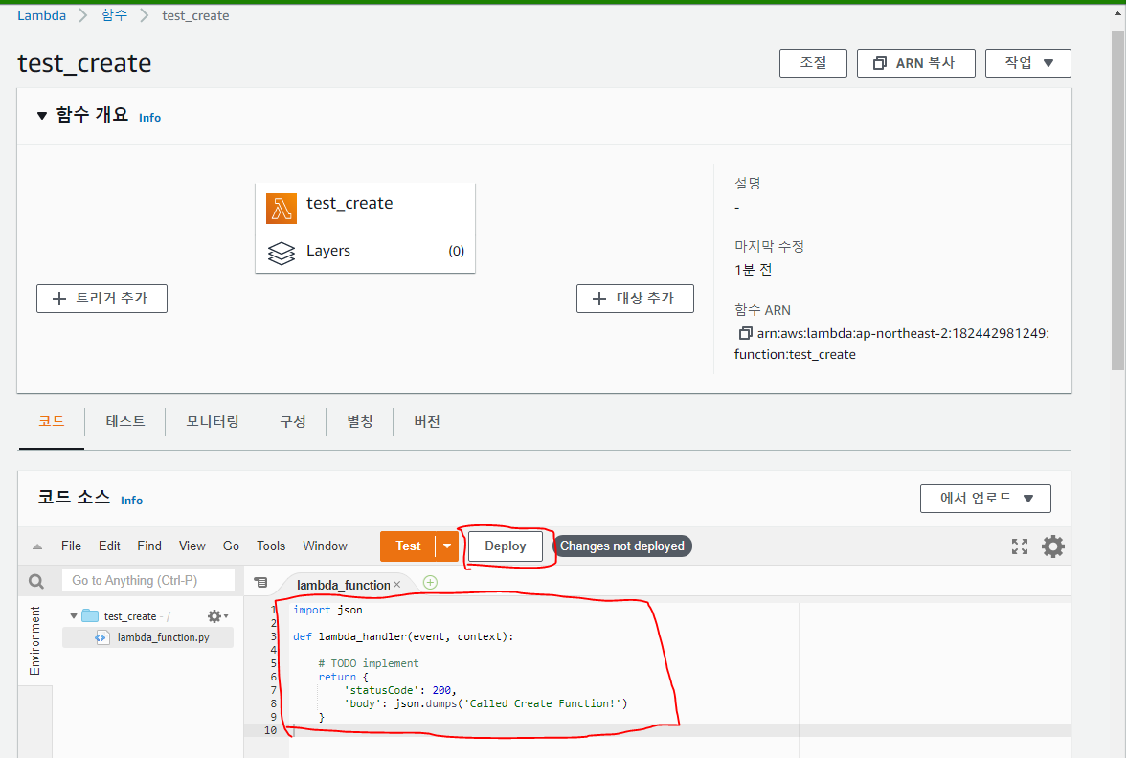The width and height of the screenshot is (1127, 758).
Task: Open the File menu in editor
Action: click(71, 546)
